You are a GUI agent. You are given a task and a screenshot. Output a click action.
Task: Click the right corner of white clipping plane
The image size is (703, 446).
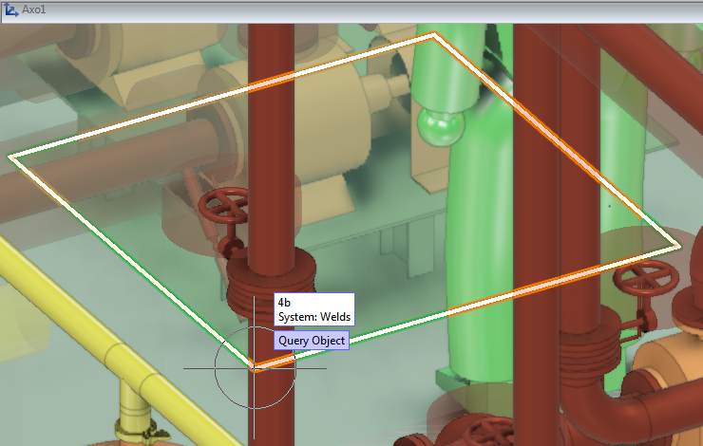pos(679,247)
